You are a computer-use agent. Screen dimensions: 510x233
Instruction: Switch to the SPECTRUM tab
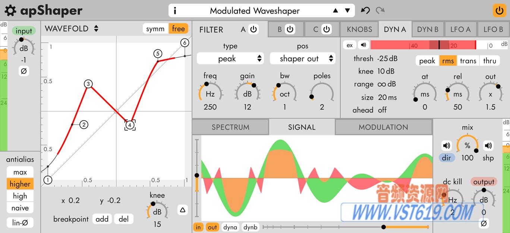pos(230,127)
